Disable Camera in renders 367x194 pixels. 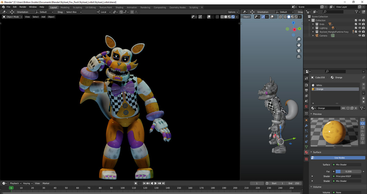click(x=364, y=35)
